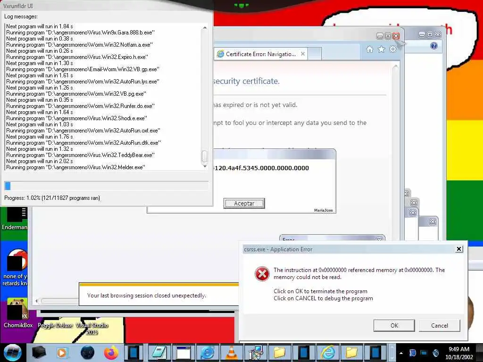This screenshot has height=362, width=483.
Task: Open the Internet Explorer Tools gear
Action: pos(393,49)
